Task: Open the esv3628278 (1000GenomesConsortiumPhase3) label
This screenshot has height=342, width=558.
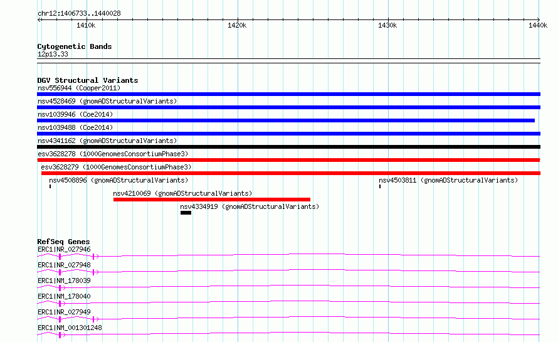Action: pyautogui.click(x=113, y=154)
